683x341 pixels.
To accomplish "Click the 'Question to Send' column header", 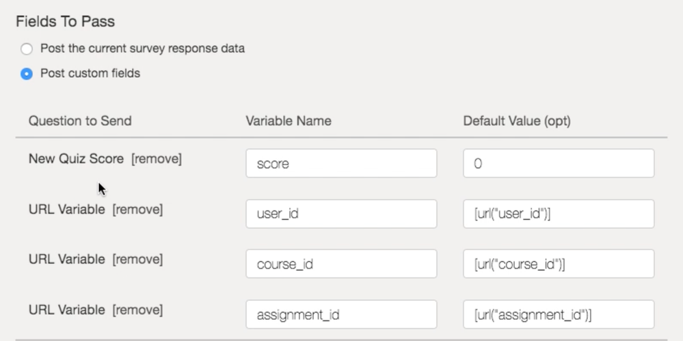I will [80, 121].
